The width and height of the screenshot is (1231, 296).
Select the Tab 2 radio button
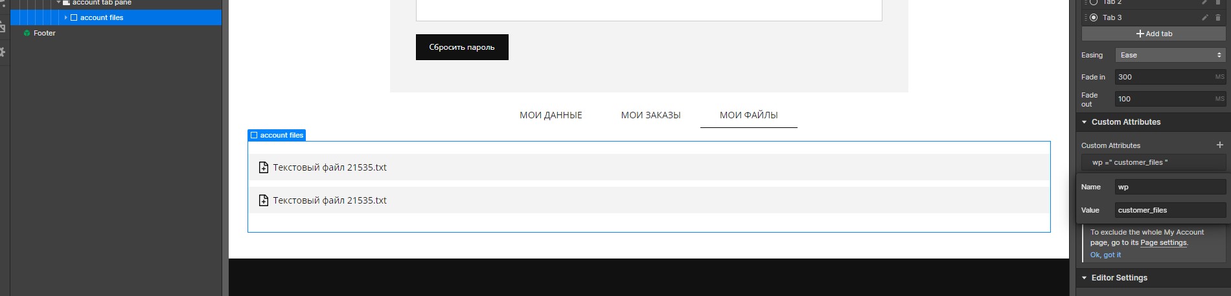[x=1094, y=2]
